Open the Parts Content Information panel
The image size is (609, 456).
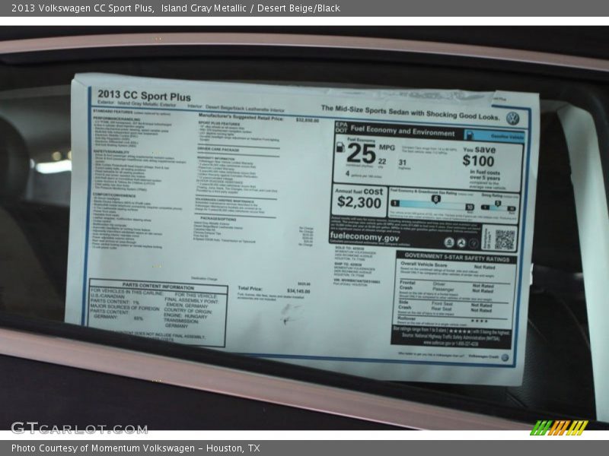(x=160, y=285)
